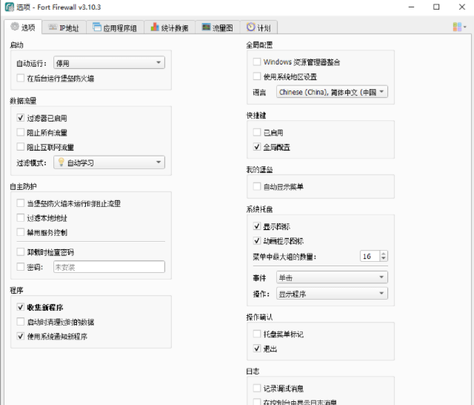Viewport: 474px width, 405px height.
Task: Expand the 事件 dropdown showing 单击
Action: (331, 277)
